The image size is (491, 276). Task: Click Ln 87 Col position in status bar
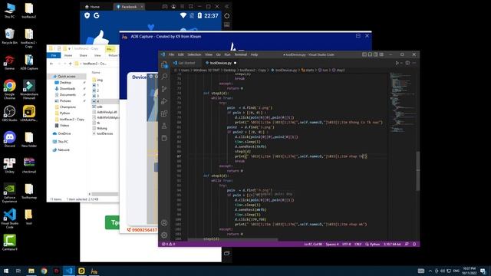coord(313,244)
